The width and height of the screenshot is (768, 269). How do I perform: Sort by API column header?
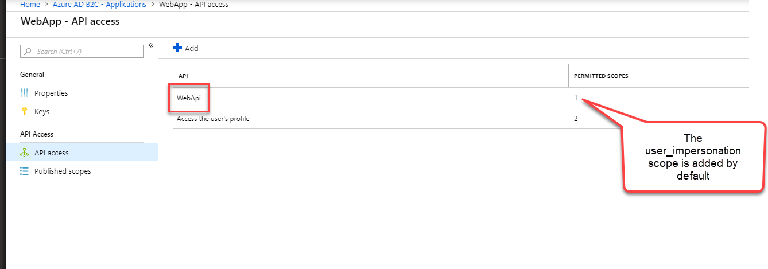pos(183,76)
